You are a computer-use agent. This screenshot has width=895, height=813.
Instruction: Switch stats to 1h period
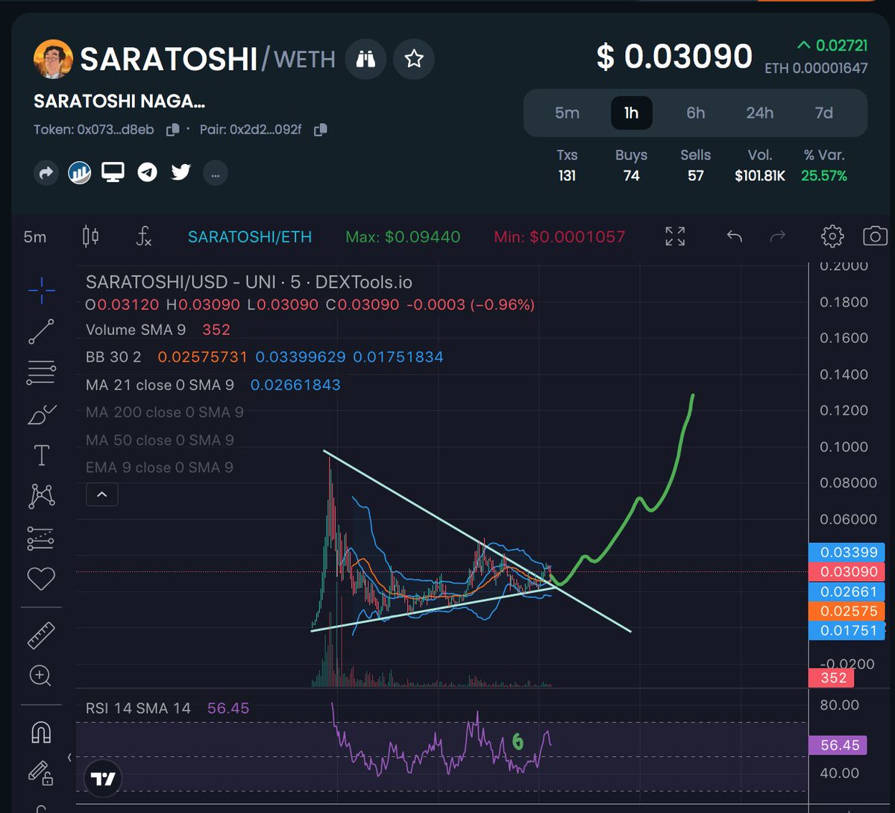(631, 113)
